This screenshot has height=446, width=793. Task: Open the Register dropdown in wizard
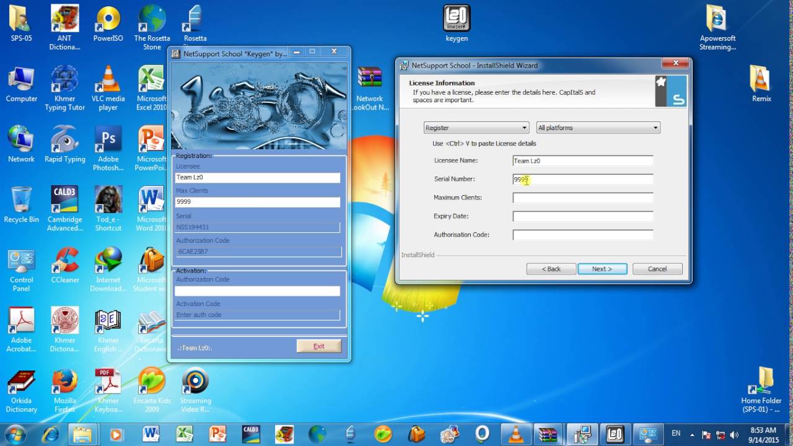[x=476, y=128]
